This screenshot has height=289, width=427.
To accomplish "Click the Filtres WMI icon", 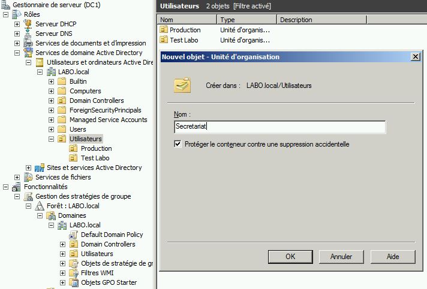I will [x=74, y=273].
